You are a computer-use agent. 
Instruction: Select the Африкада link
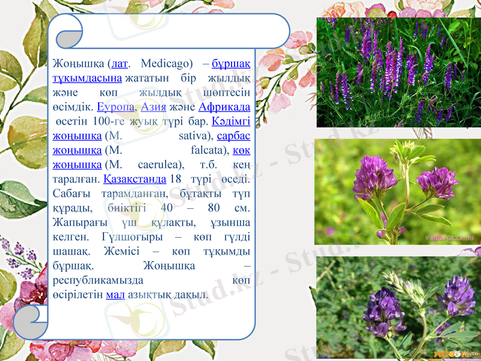click(x=224, y=107)
